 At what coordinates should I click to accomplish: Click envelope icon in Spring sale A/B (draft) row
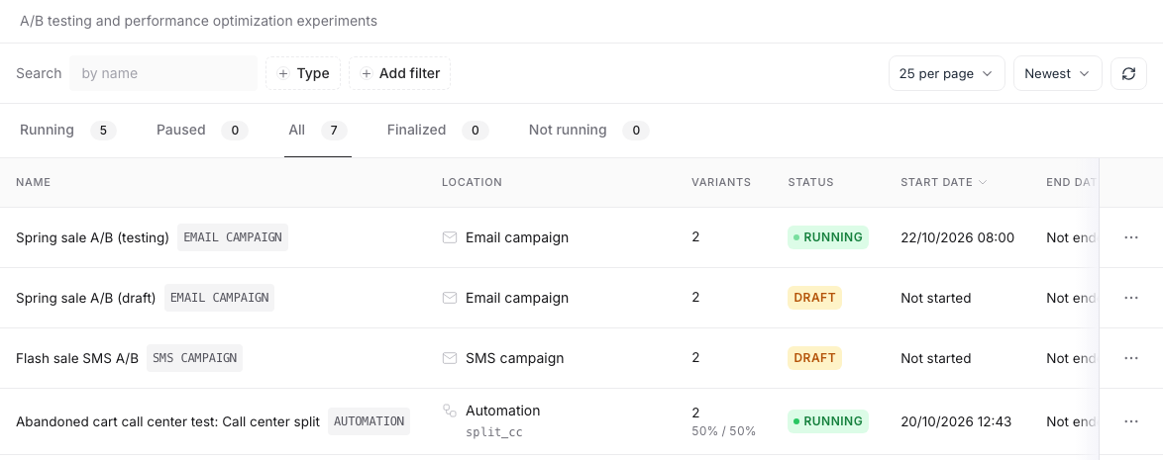tap(450, 298)
